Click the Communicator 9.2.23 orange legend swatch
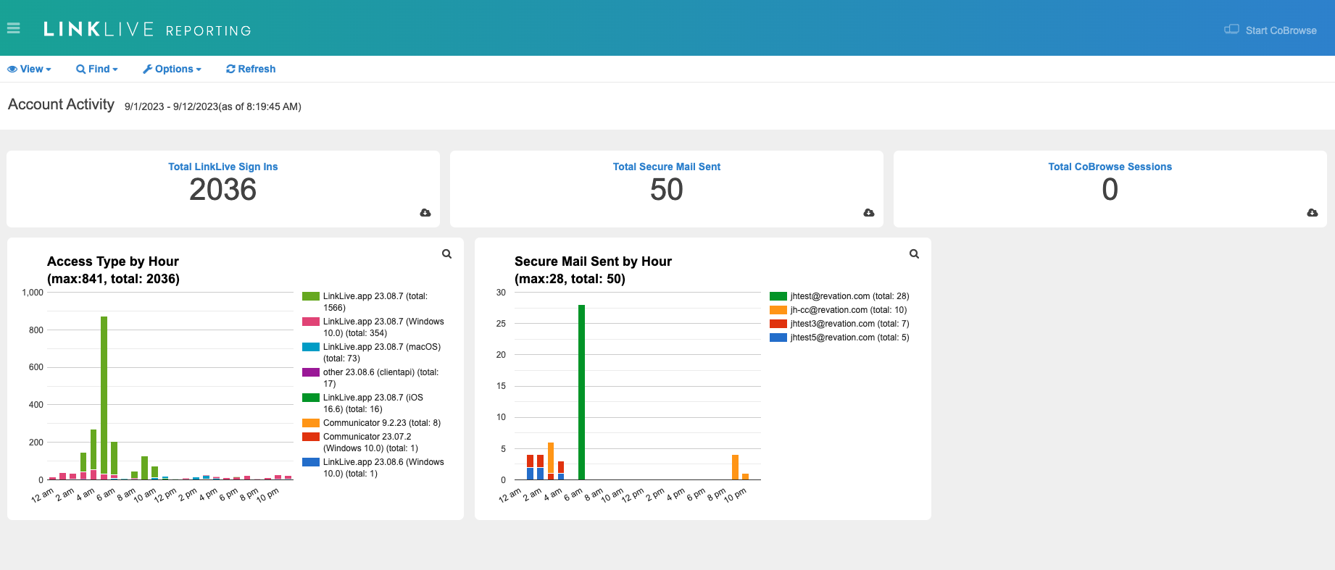 tap(311, 423)
